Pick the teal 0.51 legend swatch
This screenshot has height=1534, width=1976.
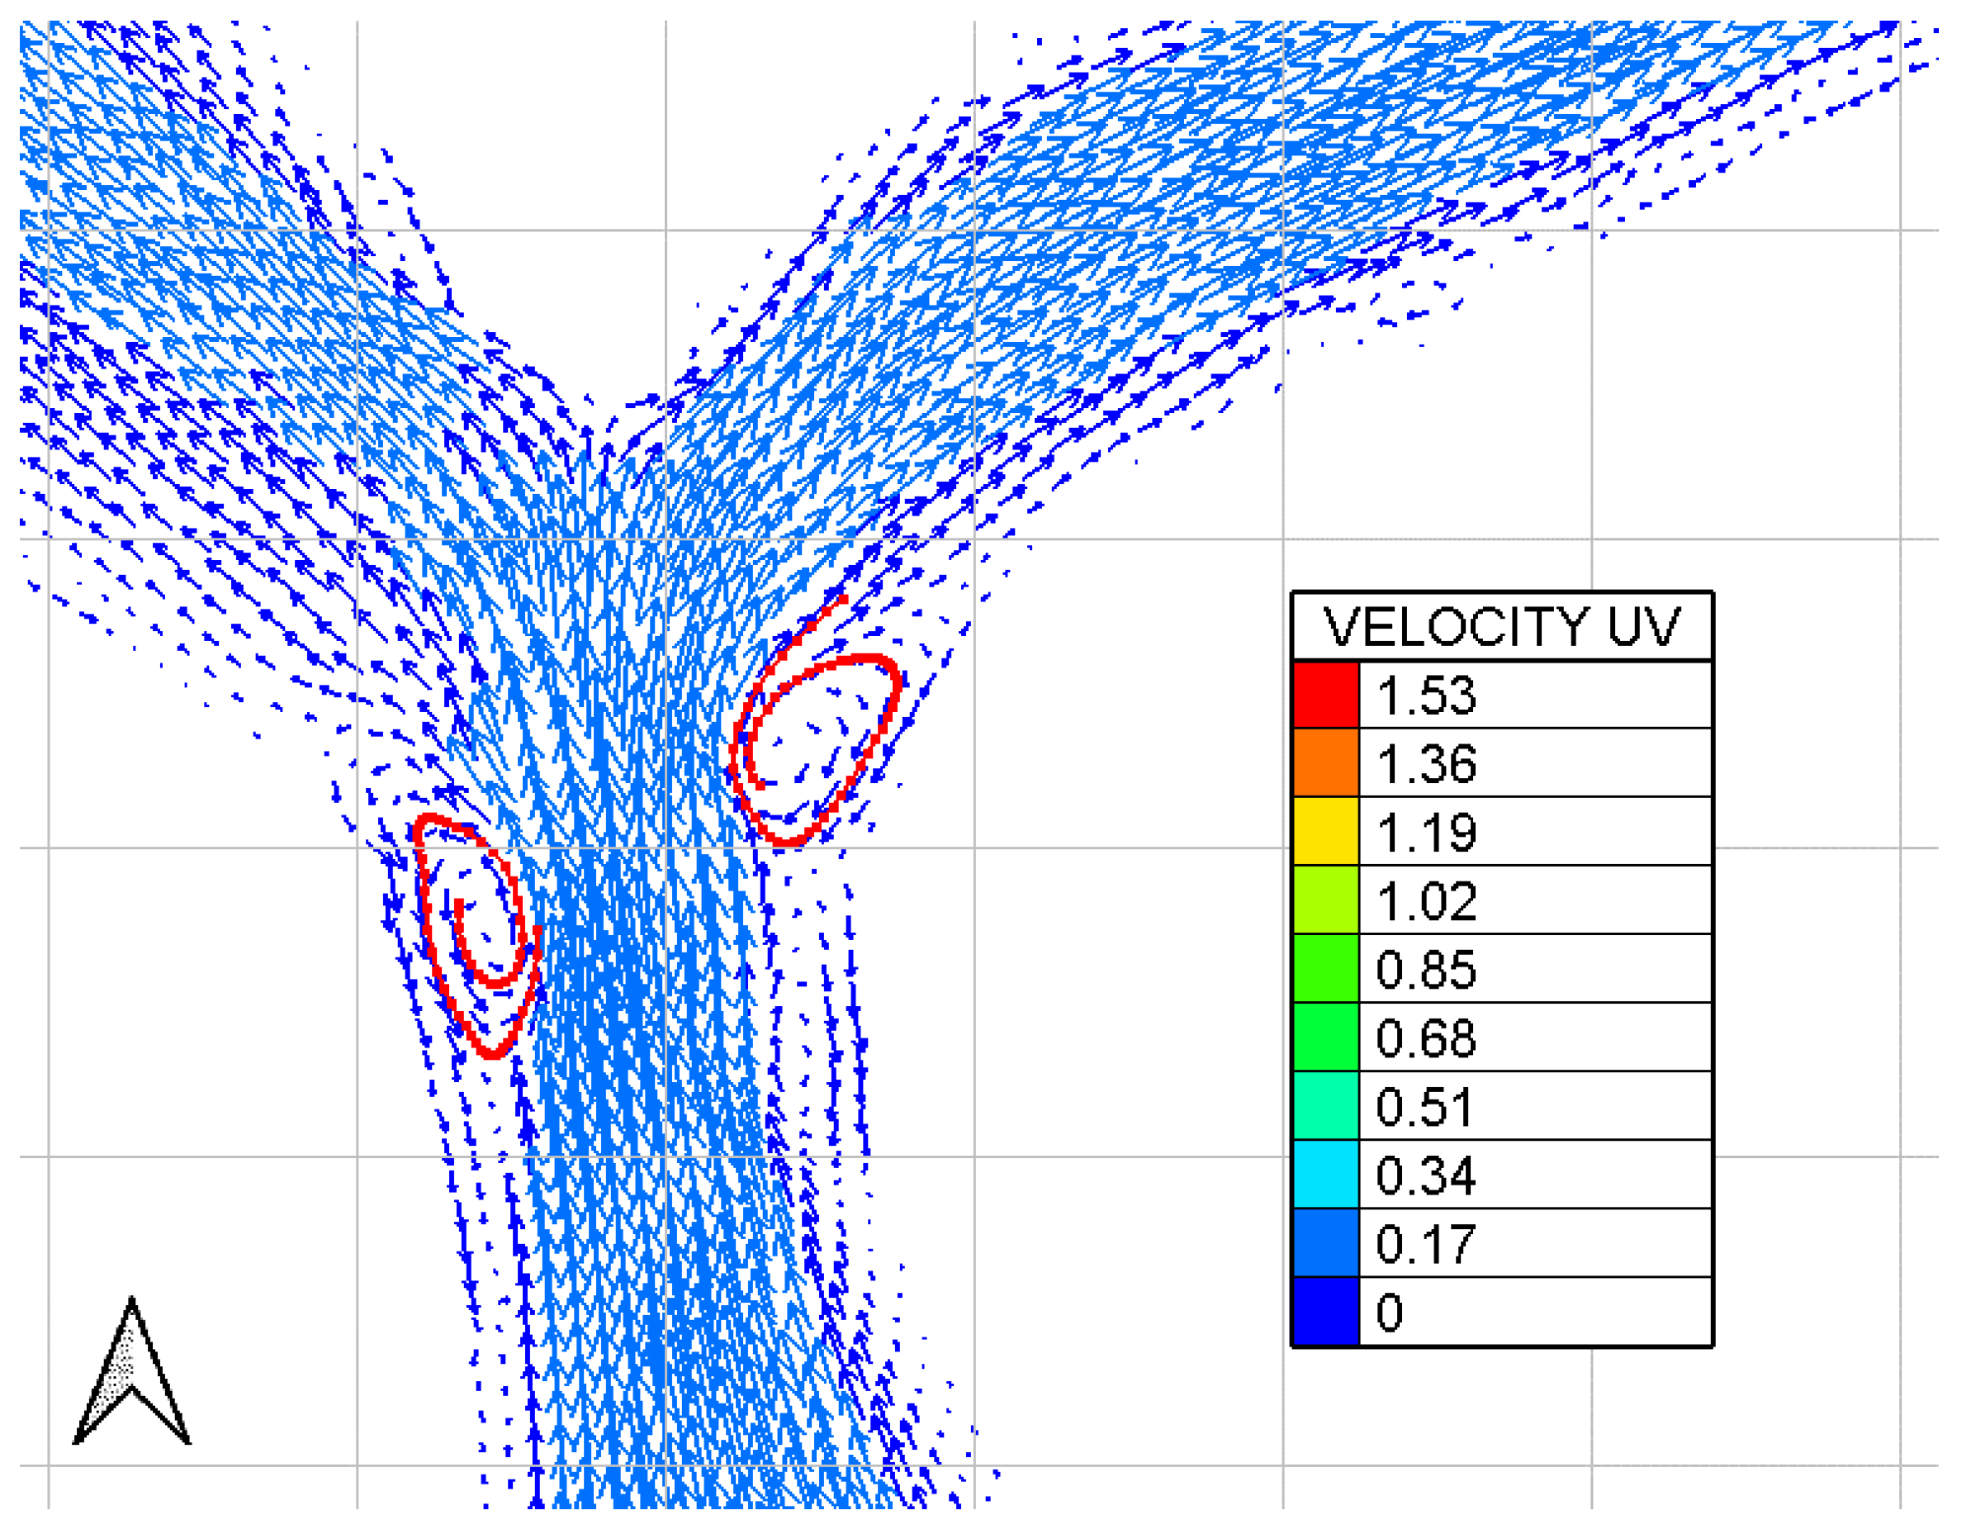(x=1326, y=1107)
